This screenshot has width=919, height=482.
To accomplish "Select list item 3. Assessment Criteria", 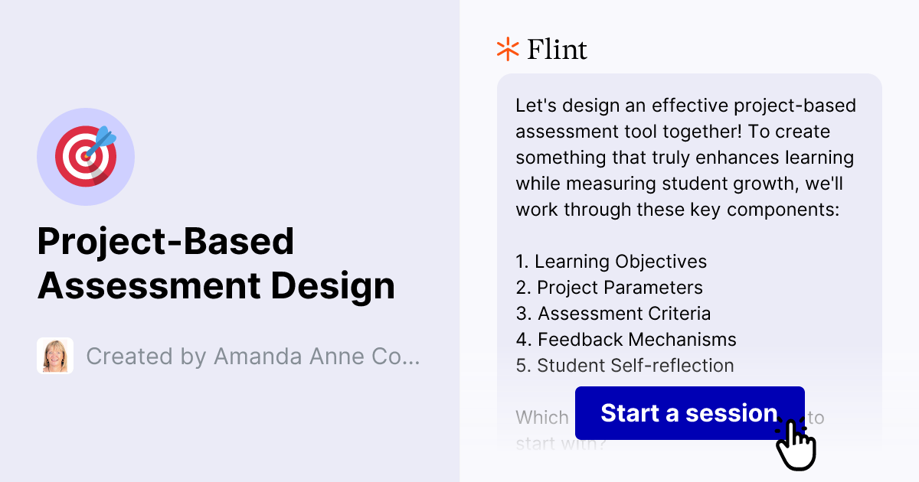I will click(x=613, y=313).
